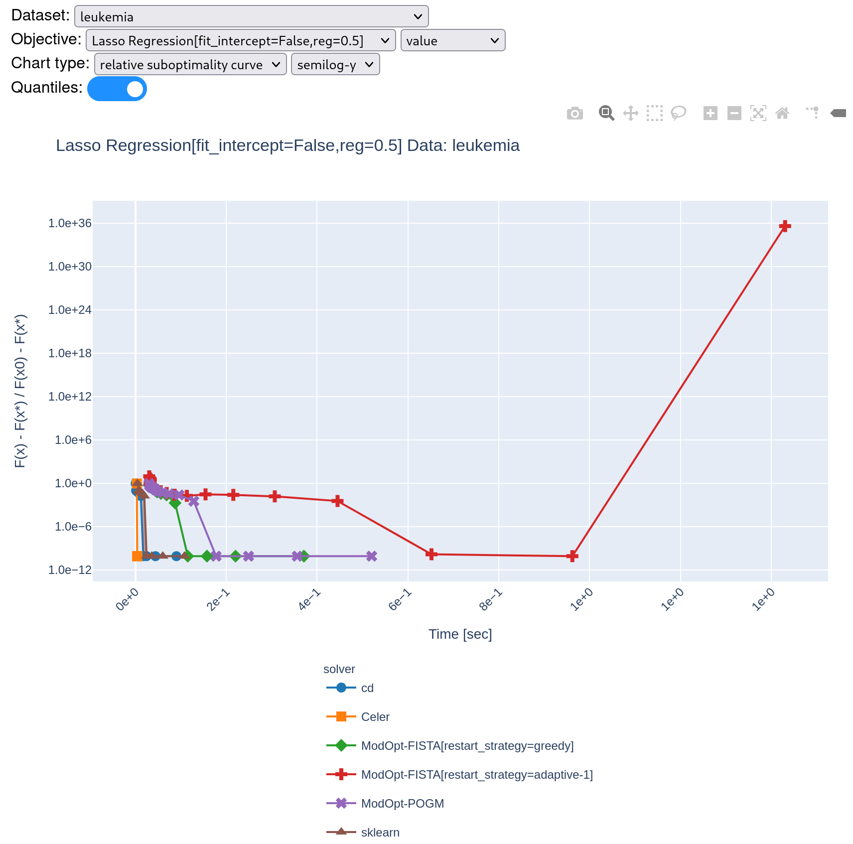Click the x-axis tick label 2e−1
The height and width of the screenshot is (844, 853).
219,599
